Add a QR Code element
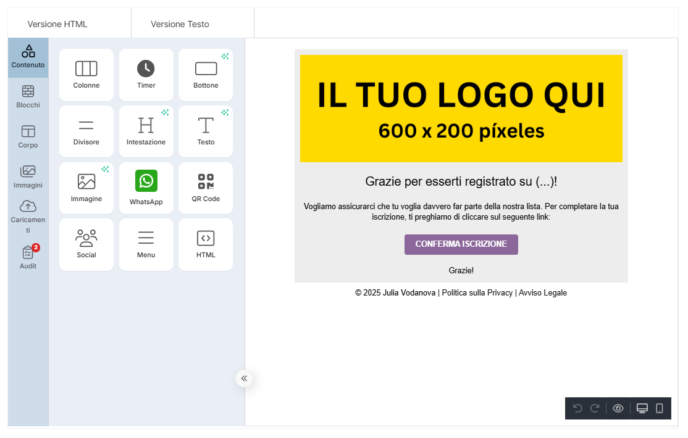Viewport: 688px width, 438px height. tap(206, 188)
